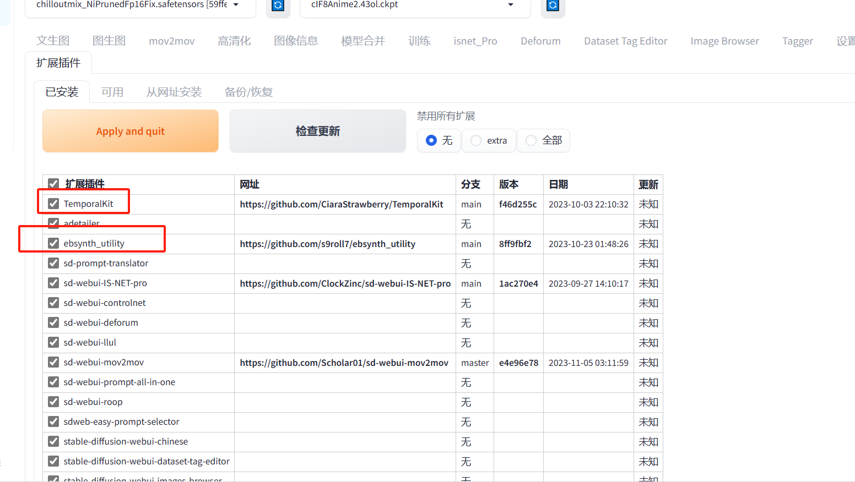
Task: Open the sd-webui-IS-NET-pro GitHub URL
Action: [x=345, y=283]
